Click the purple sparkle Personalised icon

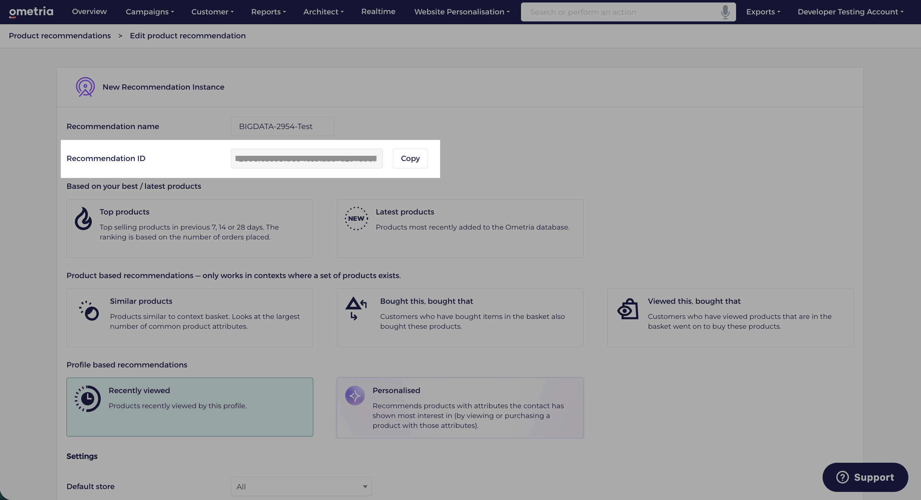click(355, 396)
